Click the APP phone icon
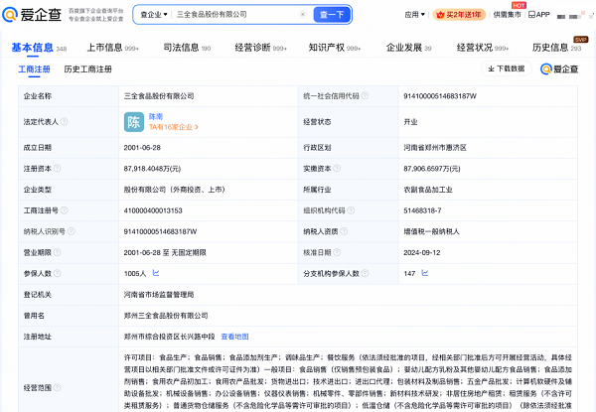The image size is (596, 412). pos(533,15)
